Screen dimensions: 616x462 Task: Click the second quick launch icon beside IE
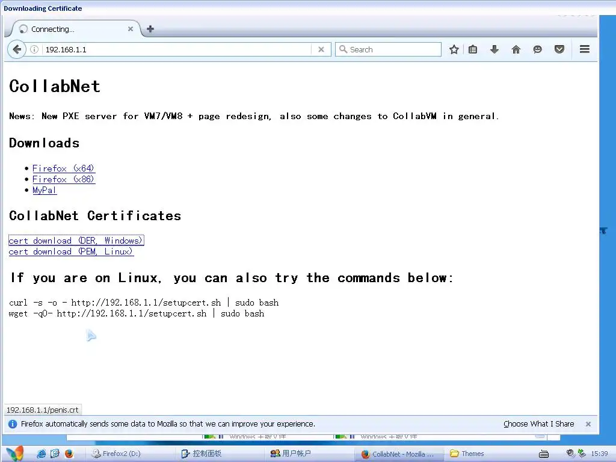point(55,454)
